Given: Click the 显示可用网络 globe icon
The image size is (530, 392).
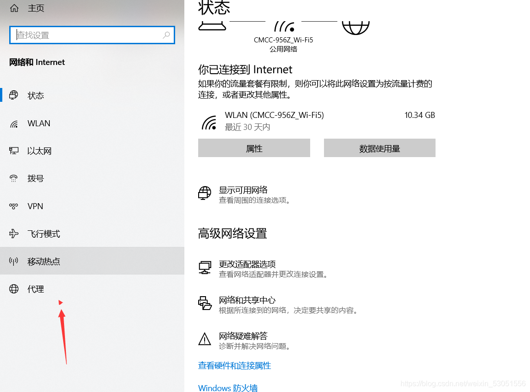Looking at the screenshot, I should (x=205, y=193).
